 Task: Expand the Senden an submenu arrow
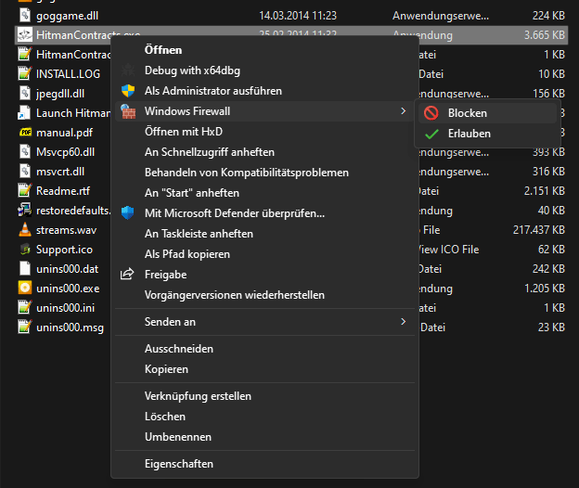(x=404, y=322)
